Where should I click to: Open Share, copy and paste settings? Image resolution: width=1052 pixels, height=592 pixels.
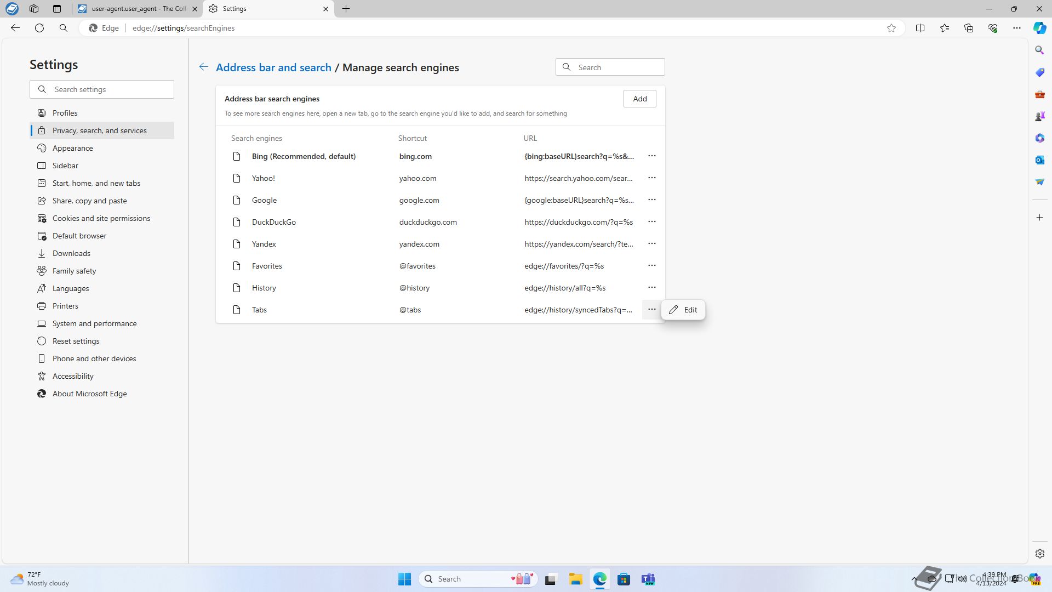pyautogui.click(x=102, y=201)
